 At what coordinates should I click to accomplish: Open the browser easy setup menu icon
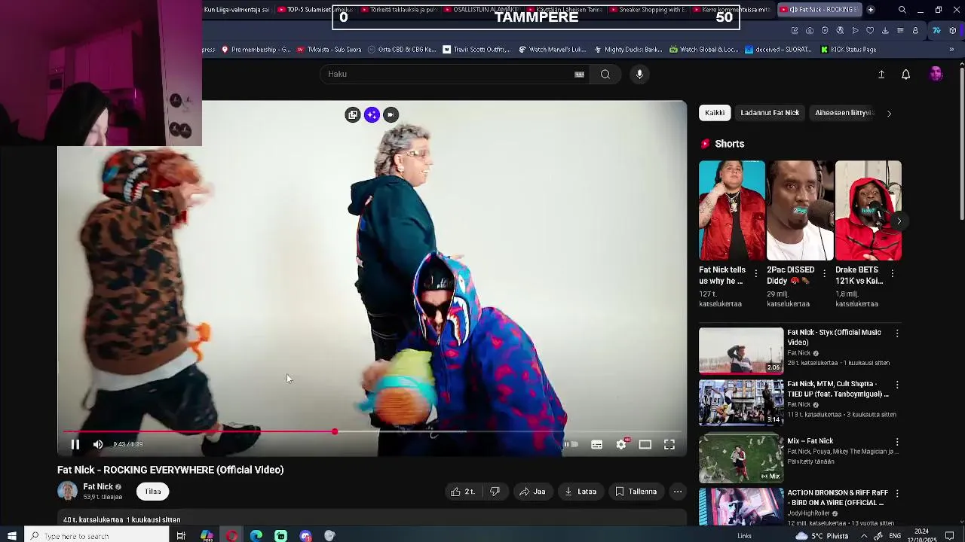(x=900, y=31)
